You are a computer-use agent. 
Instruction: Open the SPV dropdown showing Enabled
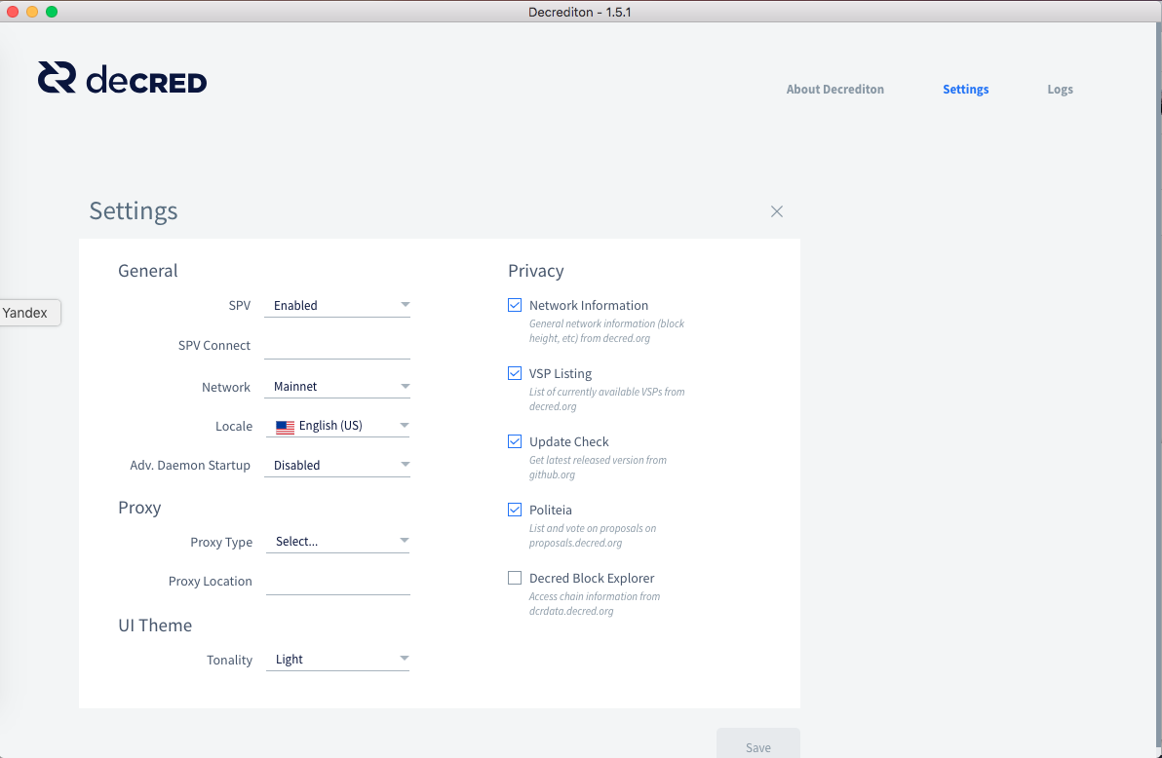337,305
